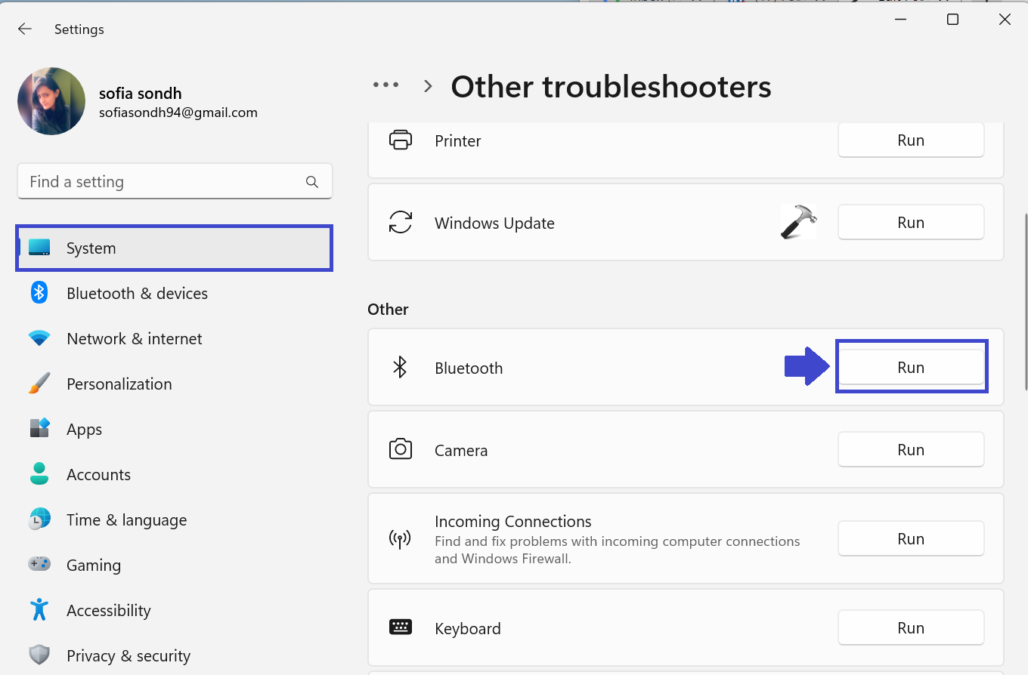The image size is (1028, 675).
Task: Run the Bluetooth troubleshooter
Action: [911, 367]
